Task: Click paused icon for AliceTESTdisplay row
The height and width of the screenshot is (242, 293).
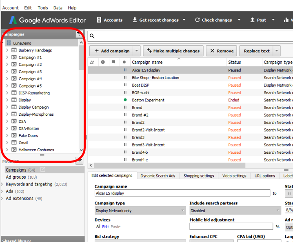Action: (x=125, y=70)
